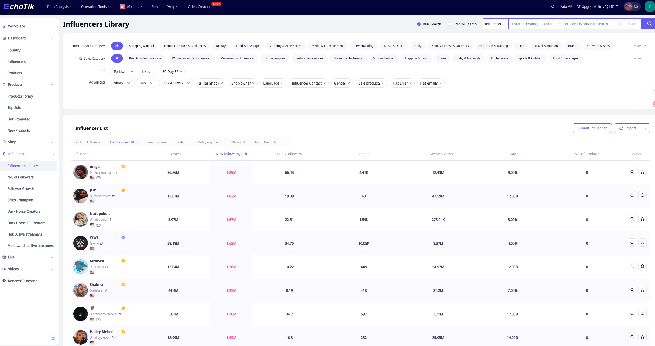Open details for WWE row
This screenshot has height=346, width=655.
(x=632, y=243)
